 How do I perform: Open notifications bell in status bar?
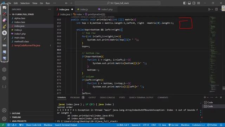[221, 125]
